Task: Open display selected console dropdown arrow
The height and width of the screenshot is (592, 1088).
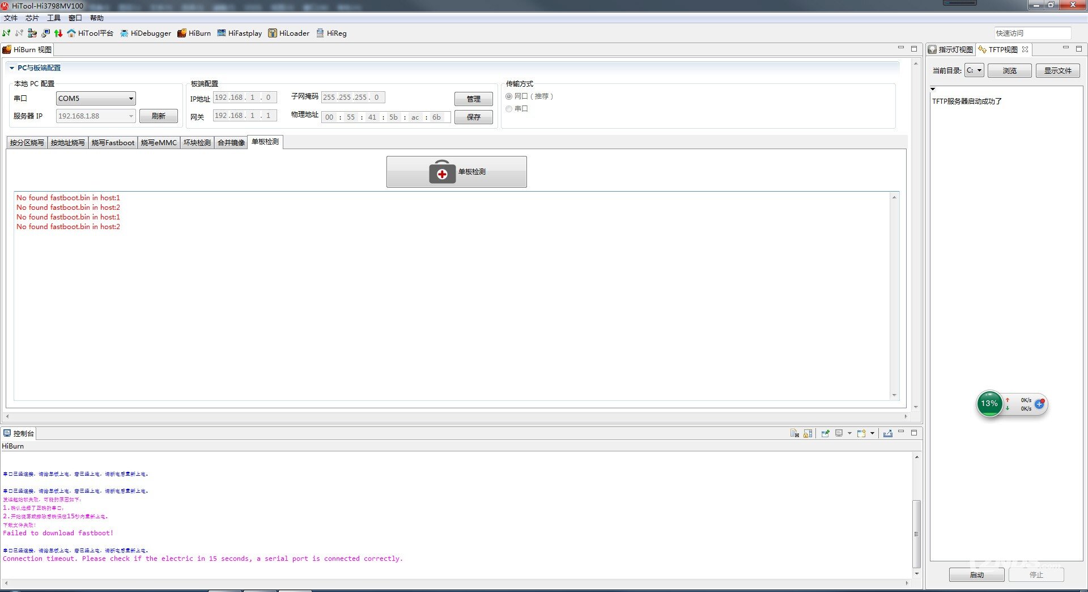Action: pos(849,433)
